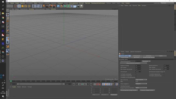Viewport: 176px width, 99px height.
Task: Render to Picture Viewer icon
Action: 51,6
